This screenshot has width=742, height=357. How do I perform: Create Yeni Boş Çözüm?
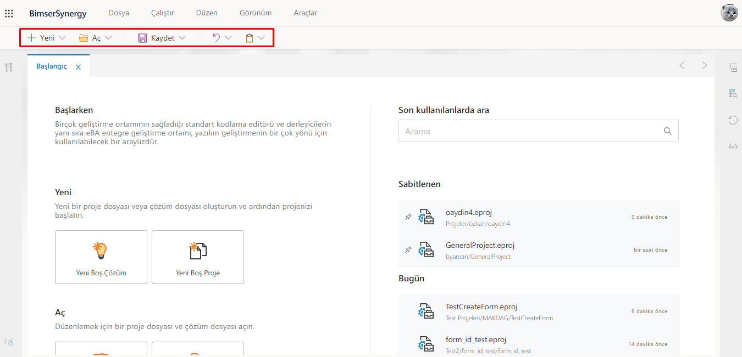click(101, 257)
